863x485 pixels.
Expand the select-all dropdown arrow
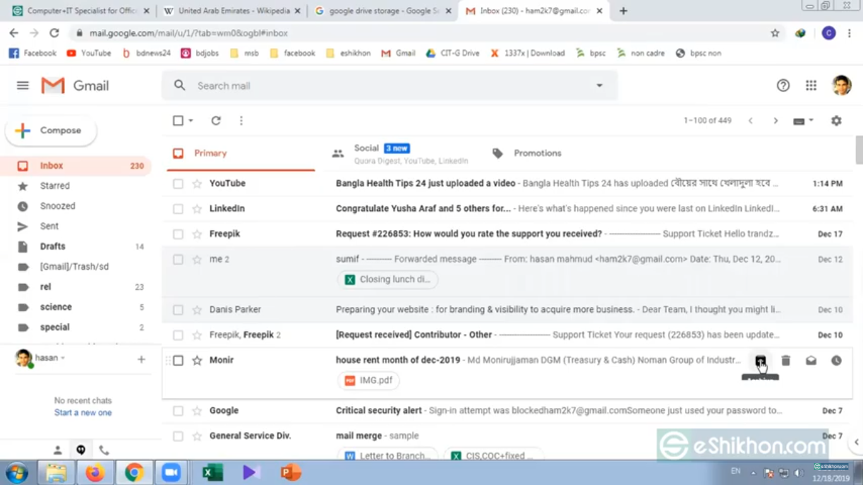coord(191,121)
